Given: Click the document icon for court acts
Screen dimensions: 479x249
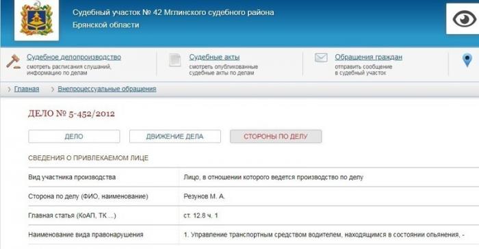Looking at the screenshot, I should point(175,60).
